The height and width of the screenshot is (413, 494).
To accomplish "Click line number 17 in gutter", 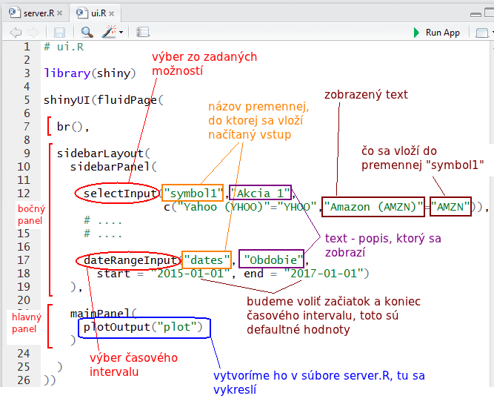I will click(24, 260).
